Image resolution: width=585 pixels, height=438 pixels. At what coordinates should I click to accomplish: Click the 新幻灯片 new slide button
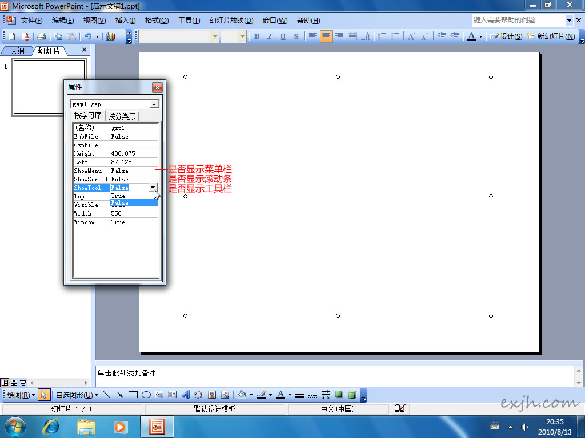(551, 36)
